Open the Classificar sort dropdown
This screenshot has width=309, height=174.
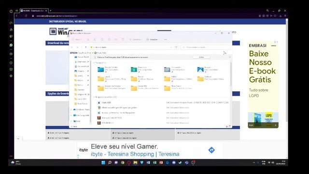(136, 40)
